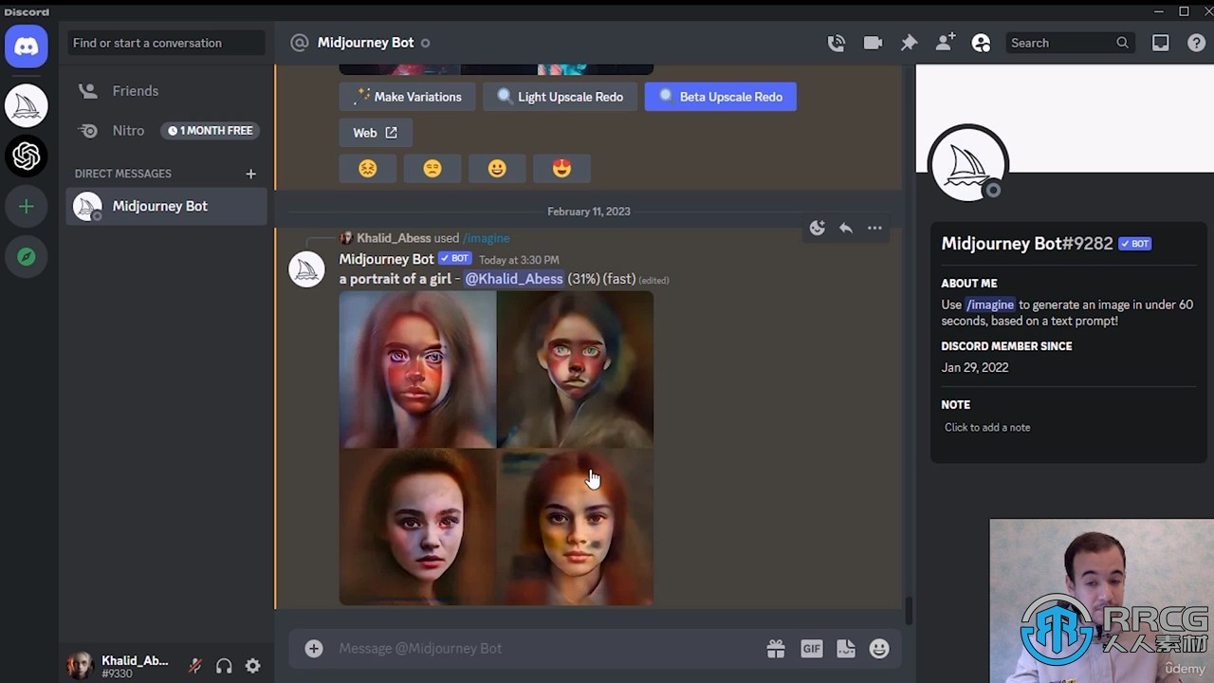This screenshot has width=1214, height=683.
Task: Click the Light Upscale Redo button
Action: point(560,97)
